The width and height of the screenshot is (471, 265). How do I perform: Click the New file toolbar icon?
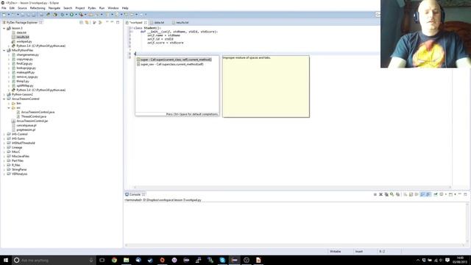click(4, 15)
